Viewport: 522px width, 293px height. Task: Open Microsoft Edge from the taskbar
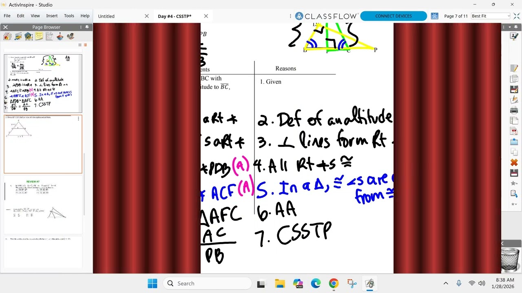coord(316,284)
